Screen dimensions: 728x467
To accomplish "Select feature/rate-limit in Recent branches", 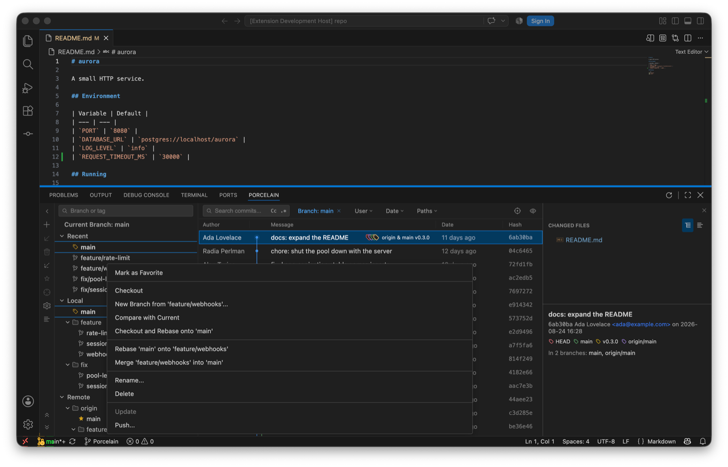I will pyautogui.click(x=126, y=258).
